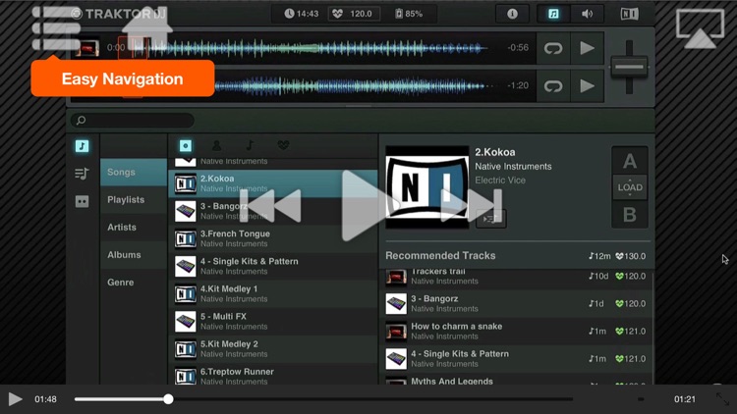This screenshot has width=737, height=414.
Task: Load track to deck B
Action: 630,215
